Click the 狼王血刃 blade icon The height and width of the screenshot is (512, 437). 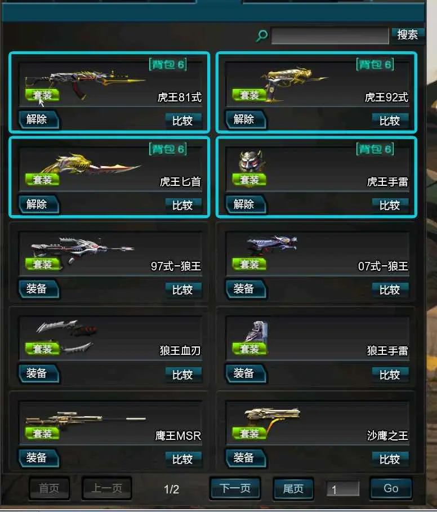point(66,336)
